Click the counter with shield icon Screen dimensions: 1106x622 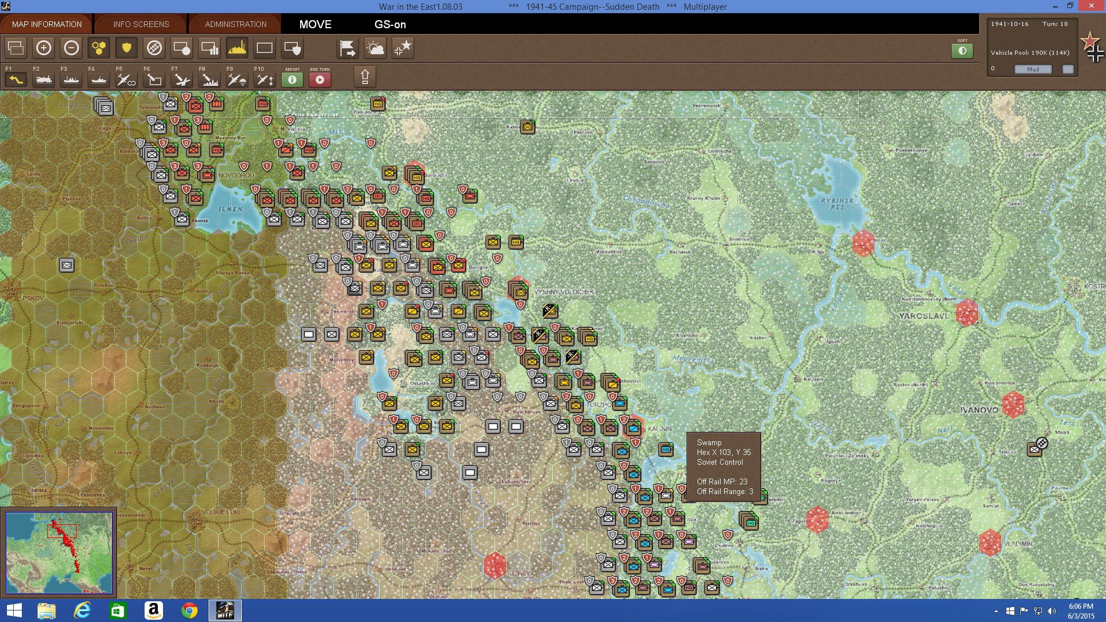tap(293, 48)
